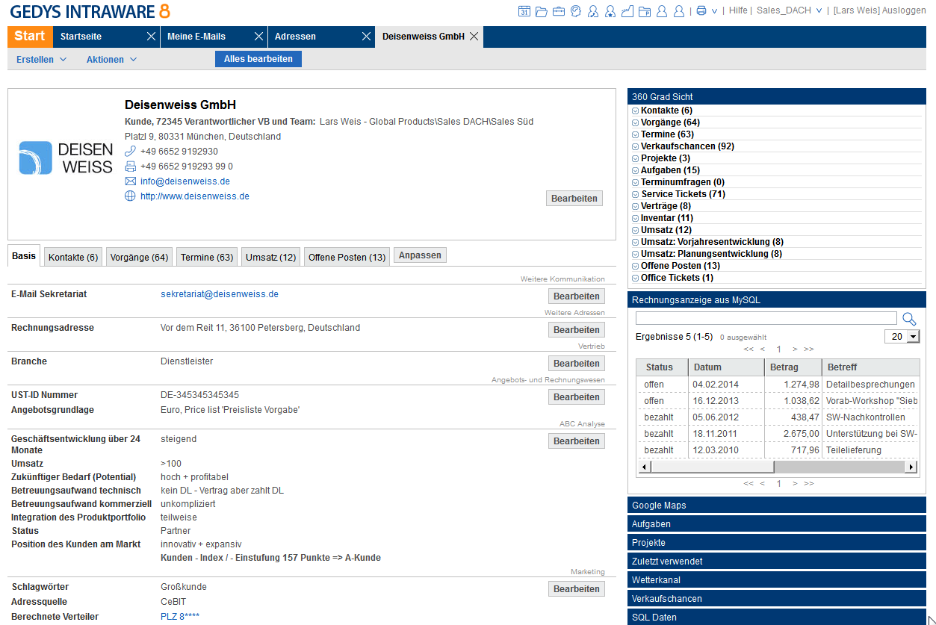The width and height of the screenshot is (936, 625).
Task: Open the Sales_DACH dropdown
Action: (x=789, y=11)
